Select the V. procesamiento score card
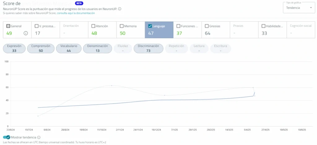Screen dimensions: 317x145 [46, 30]
